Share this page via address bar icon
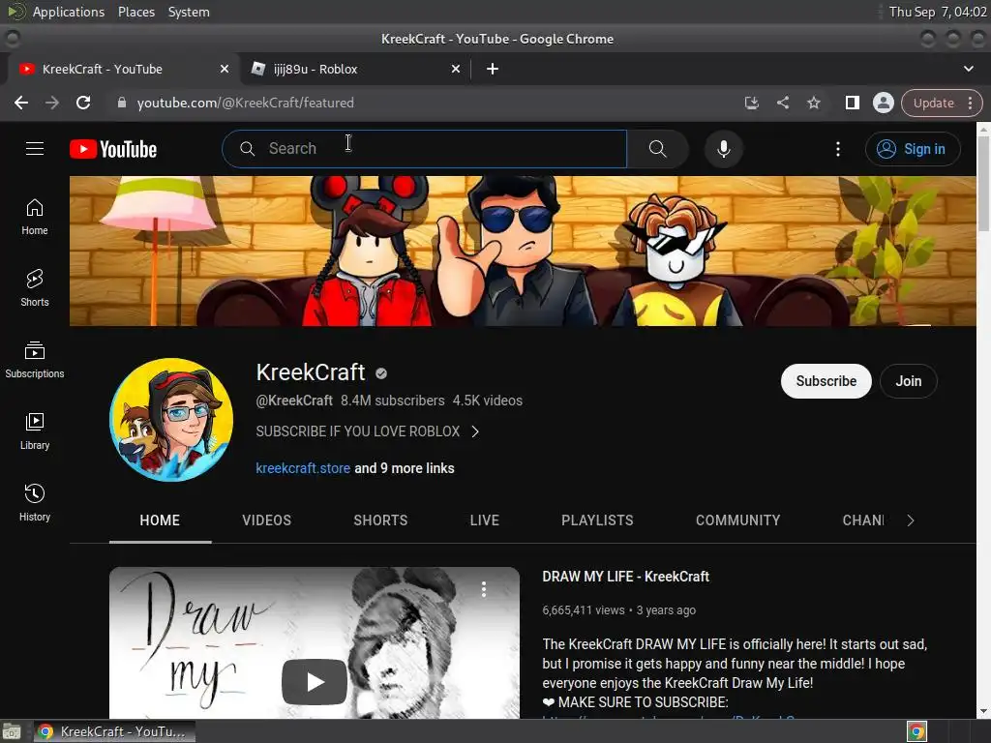 (782, 103)
